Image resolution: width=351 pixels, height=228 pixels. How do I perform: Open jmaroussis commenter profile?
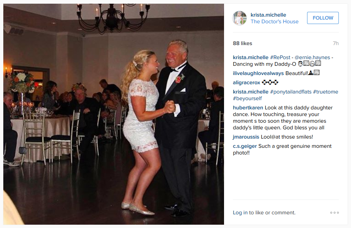[x=246, y=137]
